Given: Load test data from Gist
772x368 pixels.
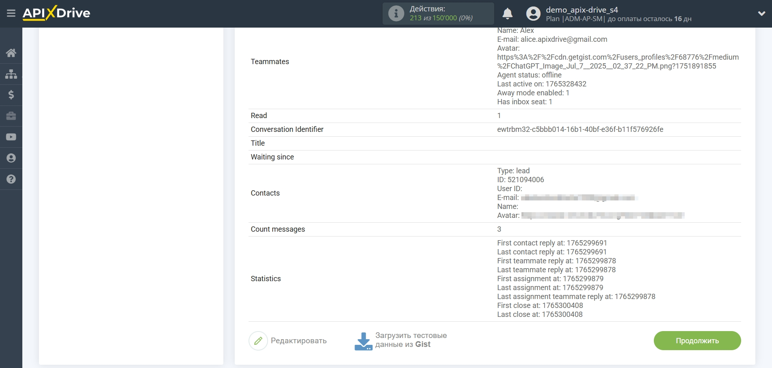Looking at the screenshot, I should [401, 340].
